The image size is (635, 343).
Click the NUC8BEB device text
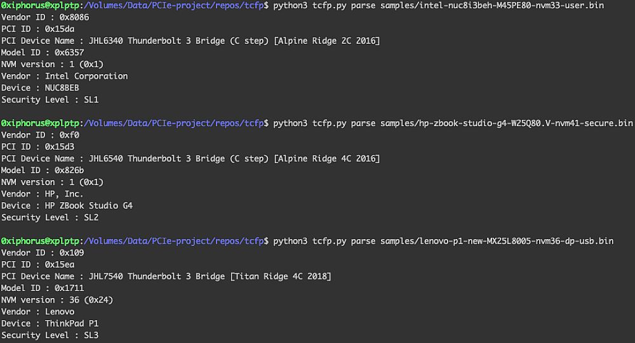coord(62,87)
